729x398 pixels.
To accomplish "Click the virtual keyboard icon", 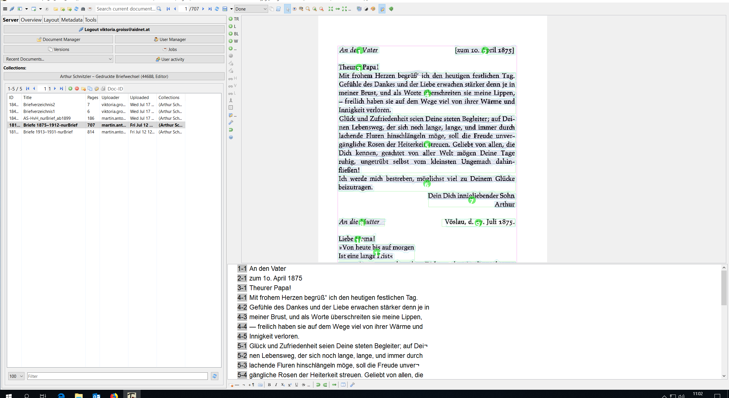I will pos(260,385).
